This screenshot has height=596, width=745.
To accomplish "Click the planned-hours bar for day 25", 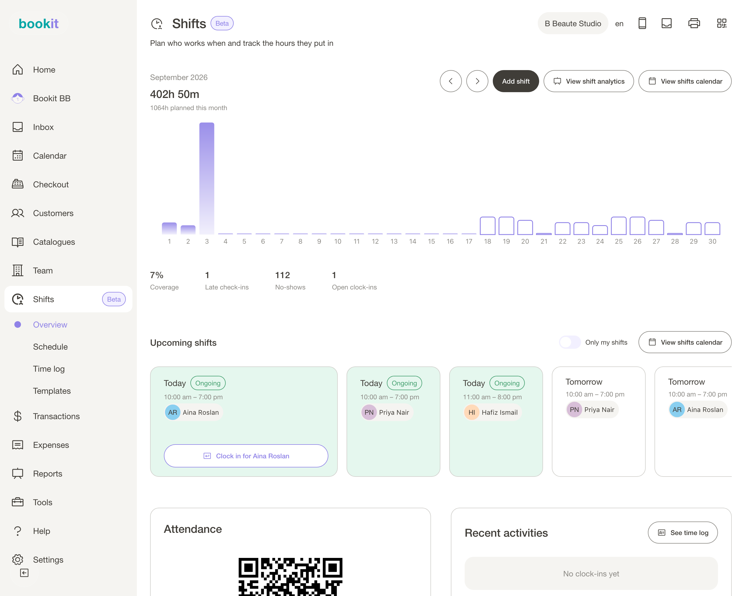I will [x=619, y=226].
